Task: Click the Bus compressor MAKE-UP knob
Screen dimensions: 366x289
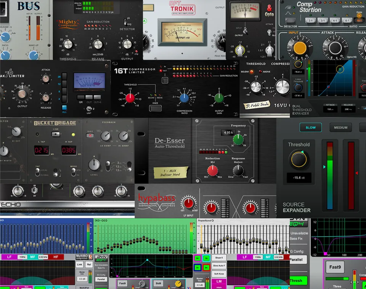Action: point(34,55)
